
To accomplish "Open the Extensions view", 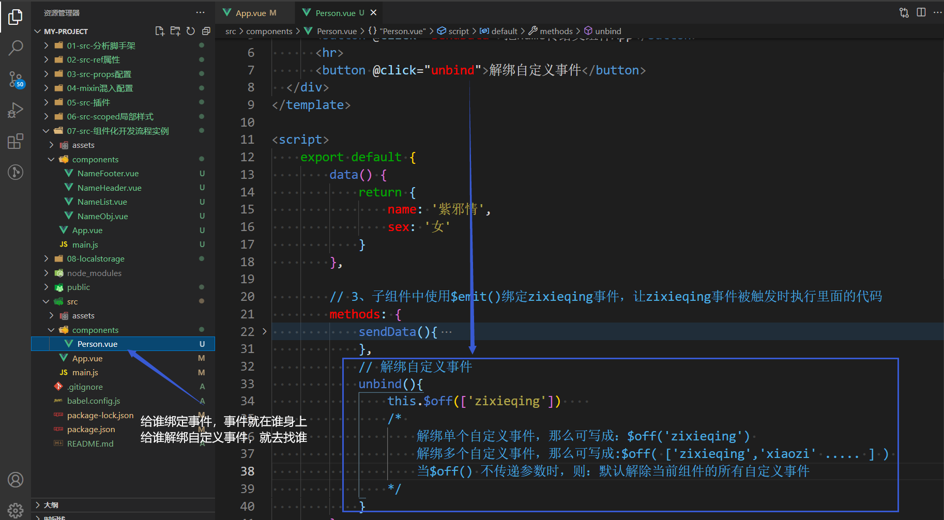I will (16, 141).
